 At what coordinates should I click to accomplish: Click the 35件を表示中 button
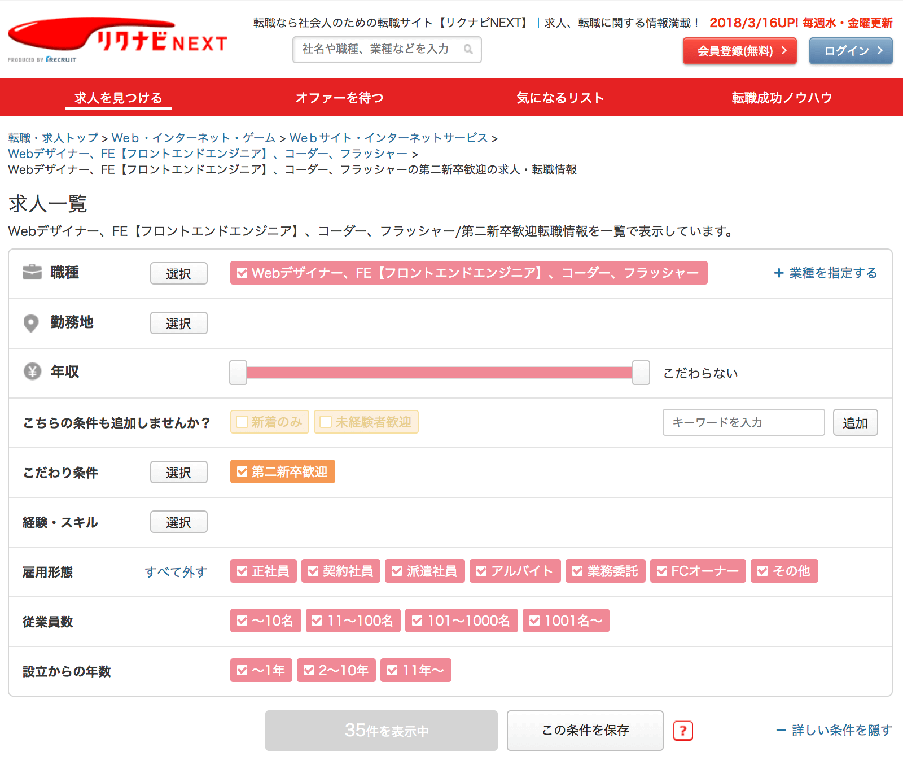coord(382,731)
